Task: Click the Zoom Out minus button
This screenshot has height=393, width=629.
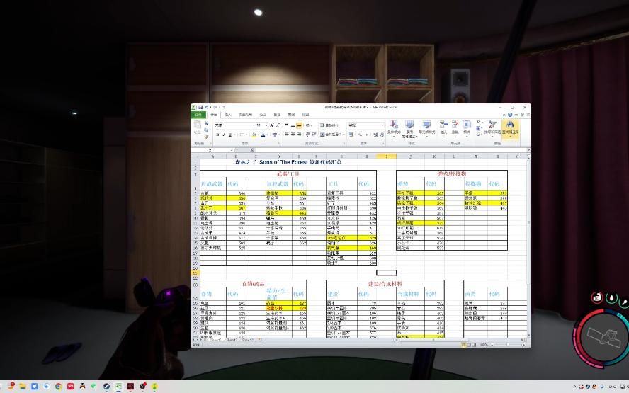Action: (x=492, y=344)
